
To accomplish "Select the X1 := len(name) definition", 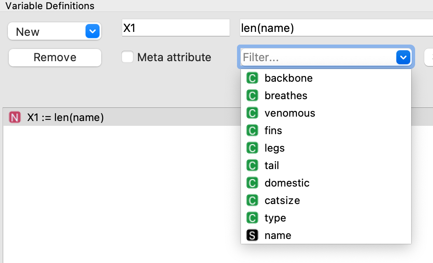I will pos(65,117).
